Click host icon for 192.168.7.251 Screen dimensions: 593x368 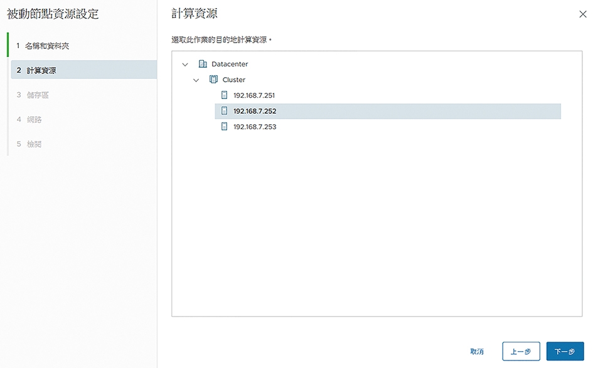pyautogui.click(x=224, y=95)
